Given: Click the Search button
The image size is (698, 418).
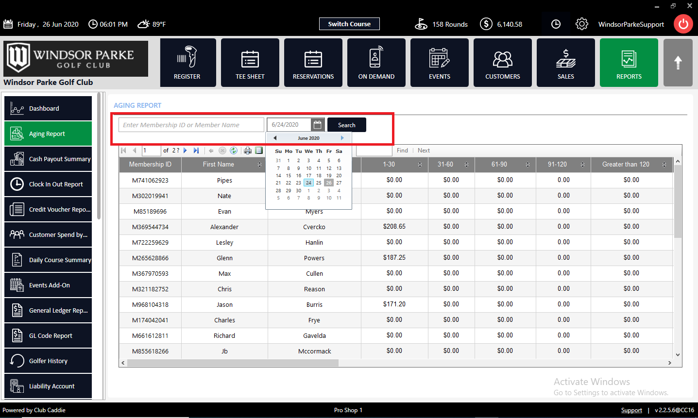Looking at the screenshot, I should click(x=347, y=125).
